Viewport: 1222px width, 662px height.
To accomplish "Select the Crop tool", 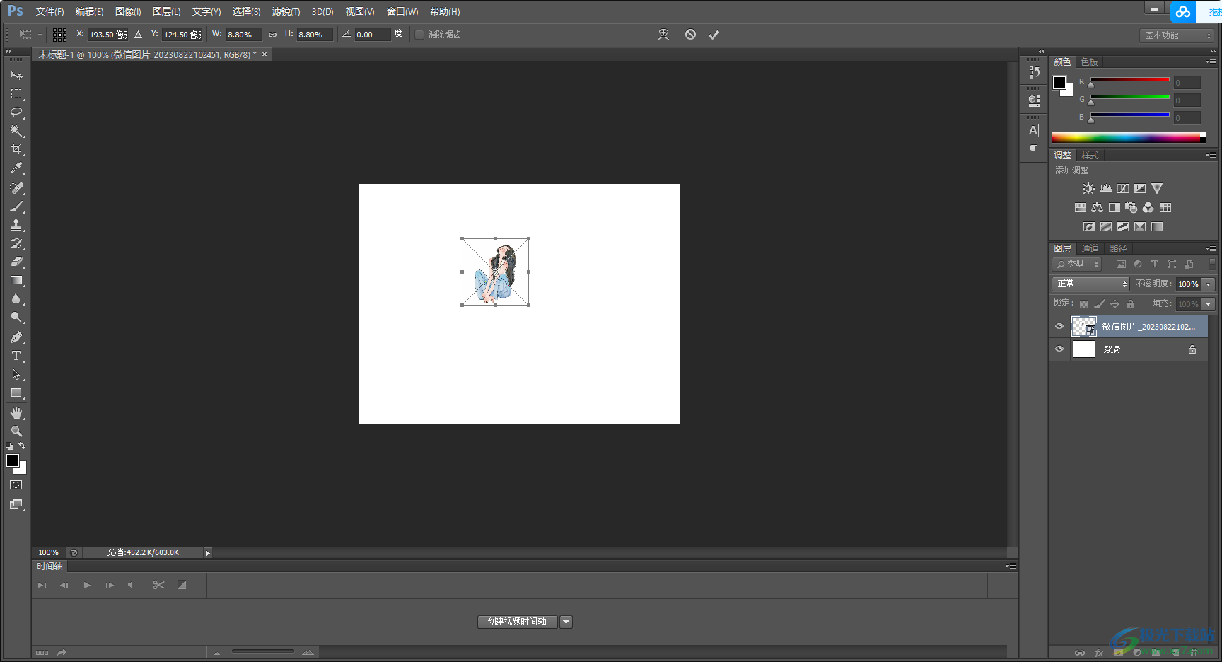I will click(16, 149).
